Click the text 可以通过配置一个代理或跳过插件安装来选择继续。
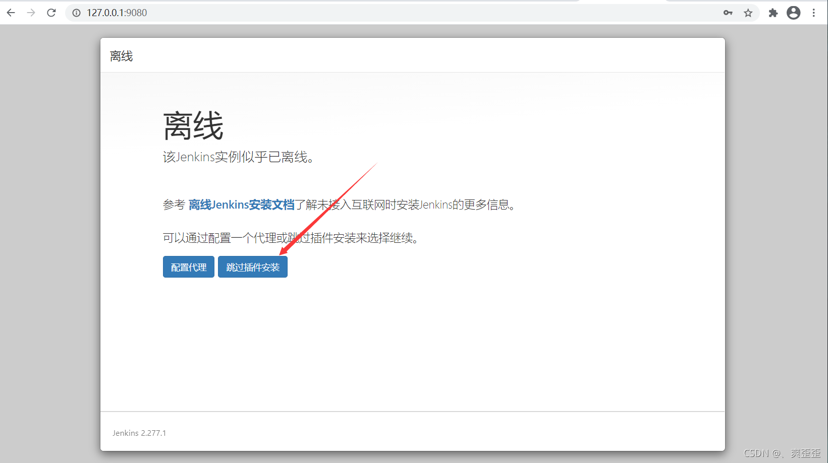Image resolution: width=828 pixels, height=463 pixels. click(x=291, y=238)
